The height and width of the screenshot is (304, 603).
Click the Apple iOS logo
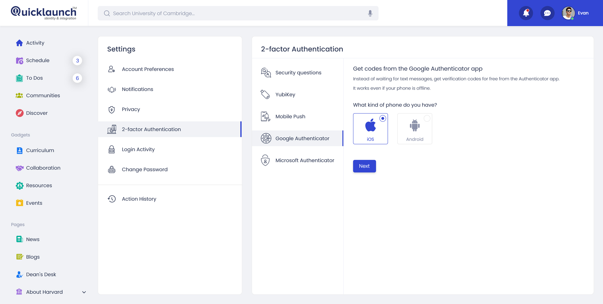click(x=371, y=125)
